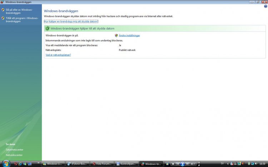Click the Media Player toolbar library icon
The width and height of the screenshot is (268, 167).
(x=167, y=164)
